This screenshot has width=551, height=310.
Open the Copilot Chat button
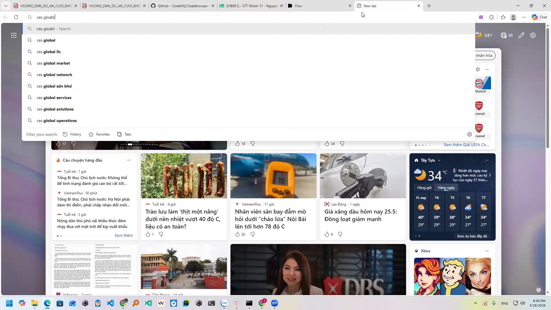click(x=539, y=17)
